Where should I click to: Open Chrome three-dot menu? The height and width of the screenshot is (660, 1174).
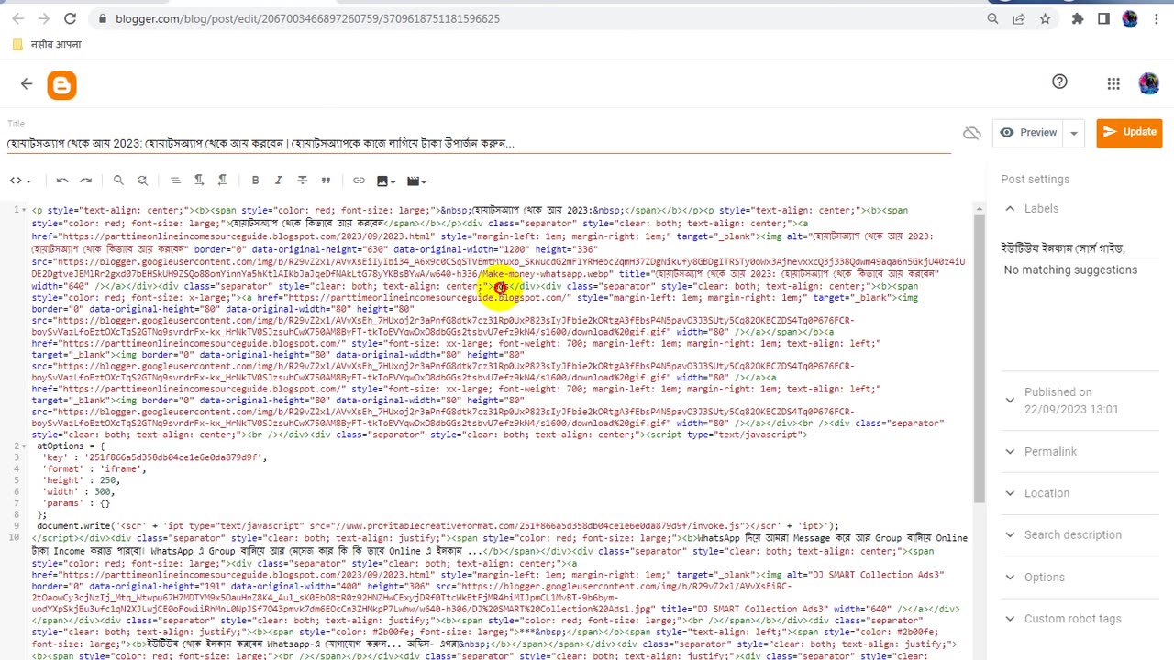click(1156, 18)
